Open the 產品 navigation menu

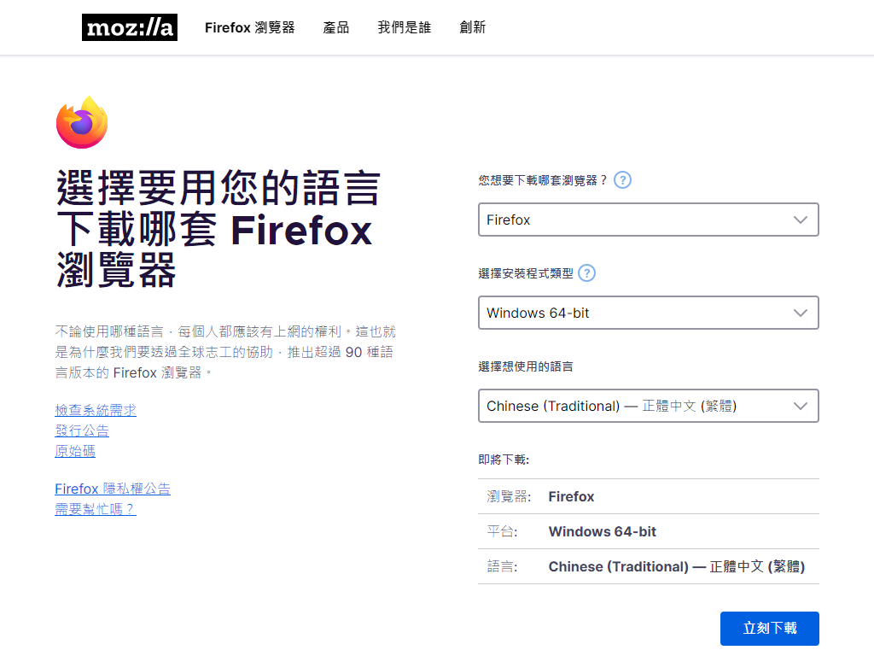[x=336, y=26]
